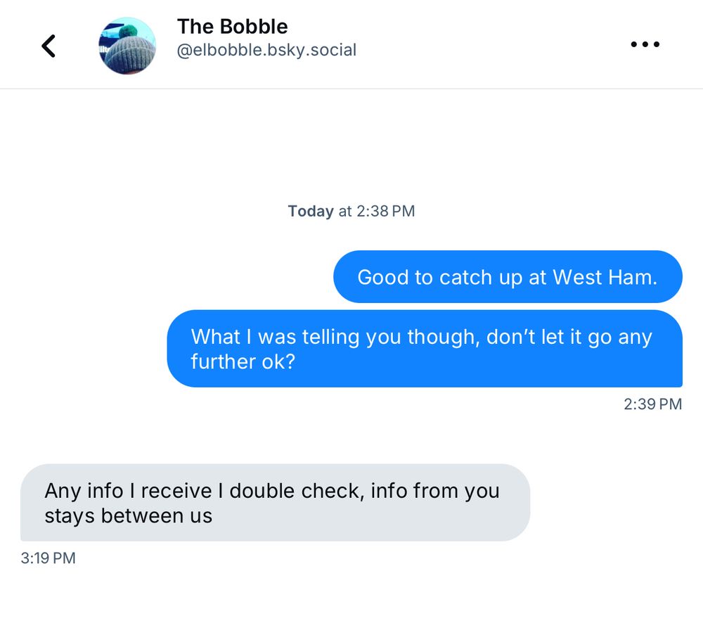Click the '2:38 PM' time in date header
Image resolution: width=703 pixels, height=623 pixels.
coord(386,211)
